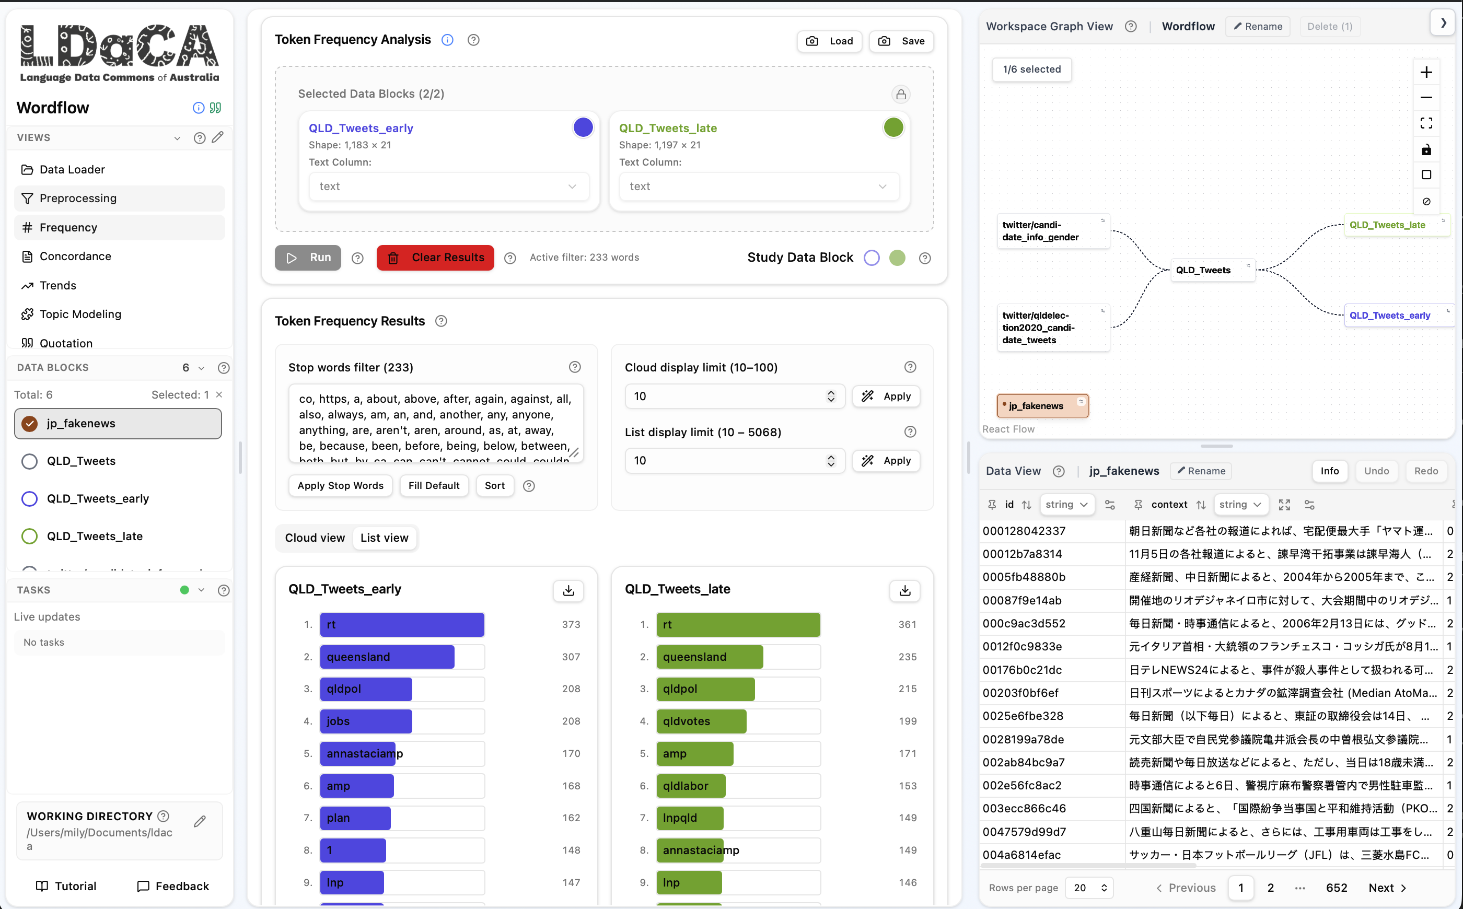Image resolution: width=1463 pixels, height=909 pixels.
Task: Click the lock icon in Selected Data Blocks
Action: pyautogui.click(x=900, y=95)
